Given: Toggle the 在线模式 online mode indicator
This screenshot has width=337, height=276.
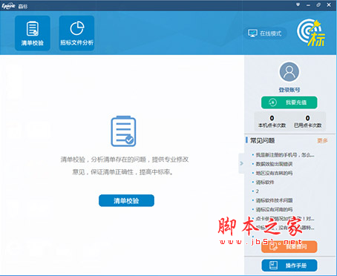Looking at the screenshot, I should pos(265,33).
